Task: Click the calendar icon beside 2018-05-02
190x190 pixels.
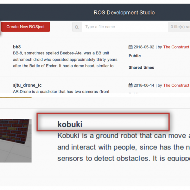Action: [130, 47]
